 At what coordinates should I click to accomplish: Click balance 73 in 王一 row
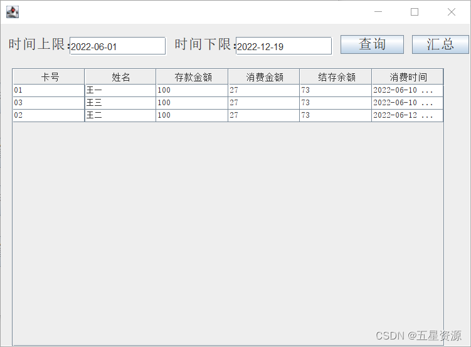coord(336,91)
